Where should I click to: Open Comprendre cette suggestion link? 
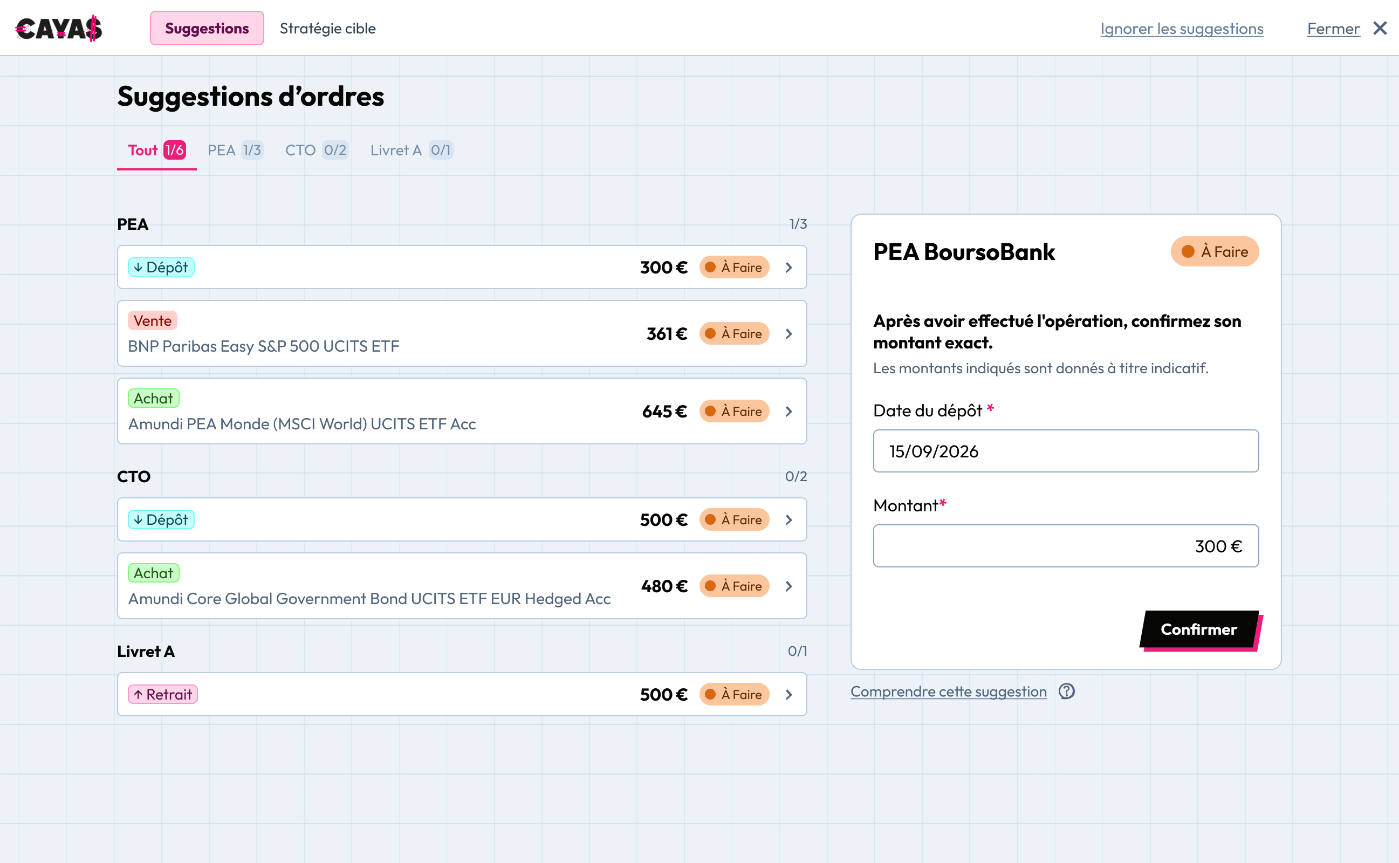point(948,691)
